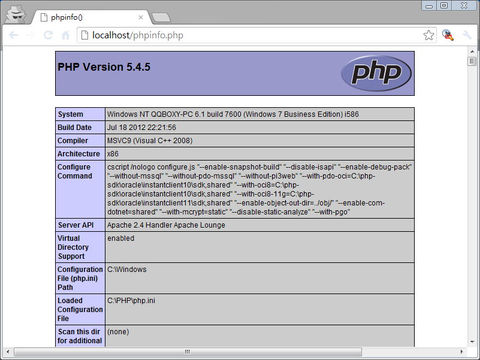
Task: Click the MSVC9 (Visual C++ 2008) value
Action: [x=150, y=141]
